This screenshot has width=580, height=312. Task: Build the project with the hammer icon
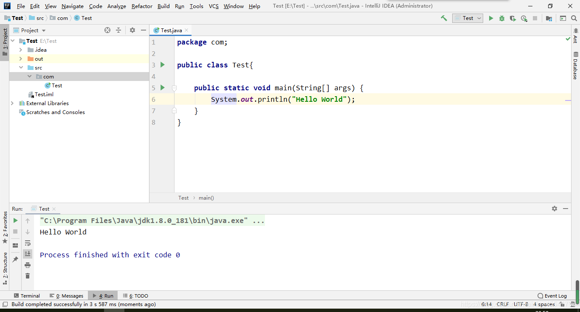pos(444,18)
